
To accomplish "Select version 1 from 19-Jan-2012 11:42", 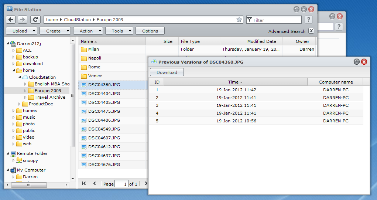I will point(256,90).
